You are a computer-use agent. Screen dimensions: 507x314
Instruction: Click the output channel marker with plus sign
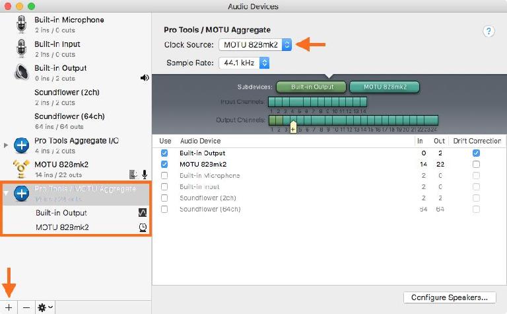[293, 126]
